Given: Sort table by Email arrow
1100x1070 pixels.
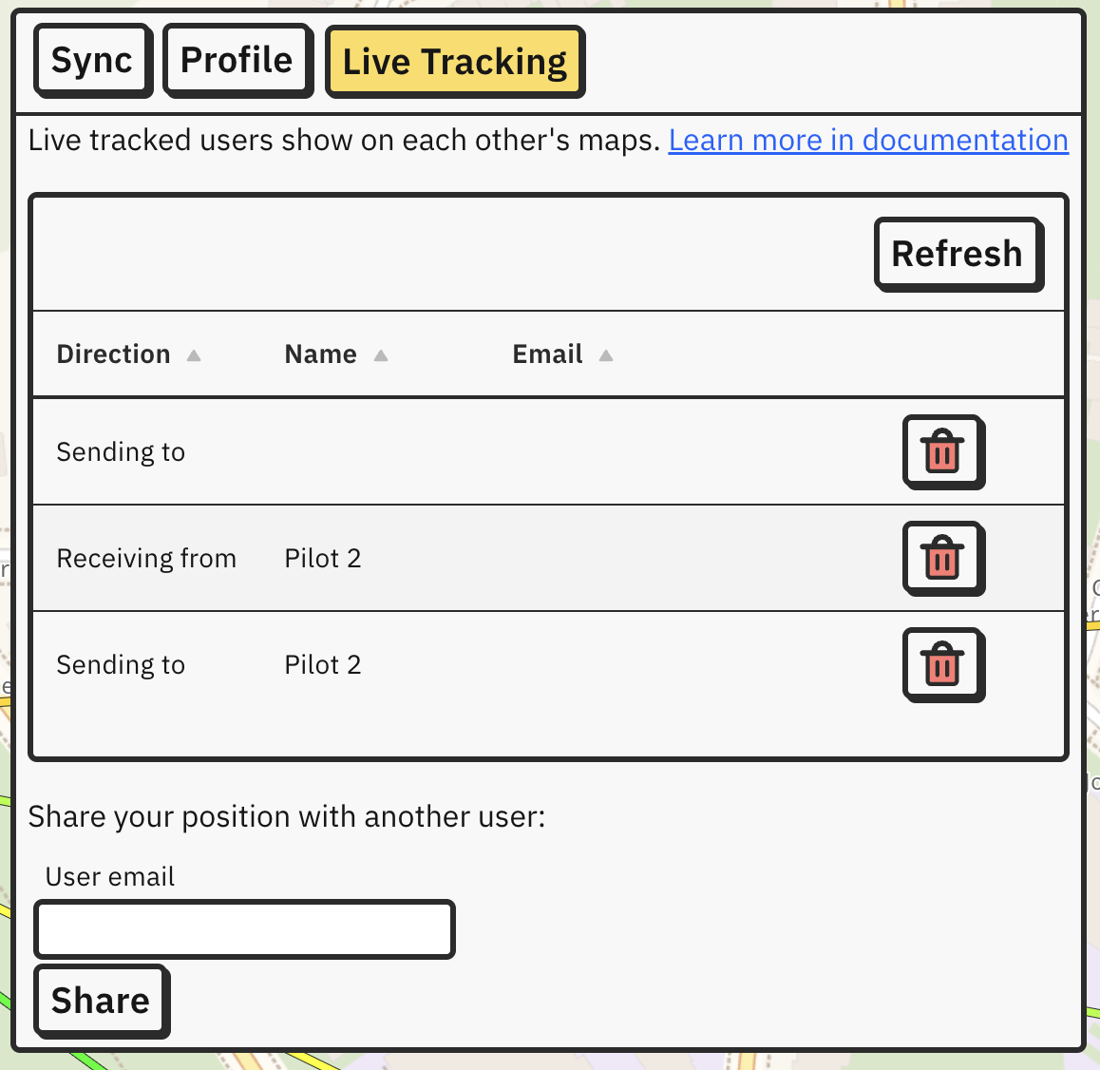Looking at the screenshot, I should 606,355.
